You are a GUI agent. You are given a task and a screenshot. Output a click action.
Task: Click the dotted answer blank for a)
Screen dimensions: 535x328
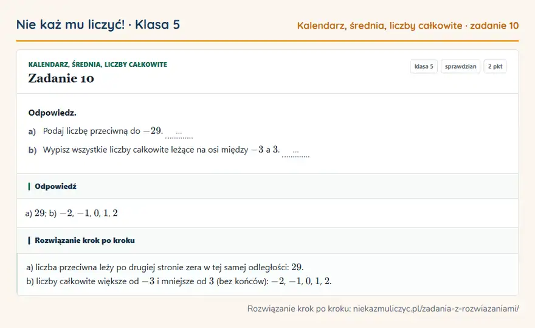tap(179, 133)
